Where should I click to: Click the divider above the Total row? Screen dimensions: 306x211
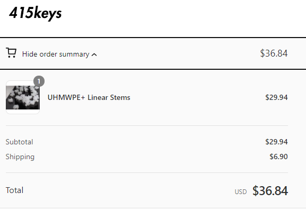coord(147,172)
